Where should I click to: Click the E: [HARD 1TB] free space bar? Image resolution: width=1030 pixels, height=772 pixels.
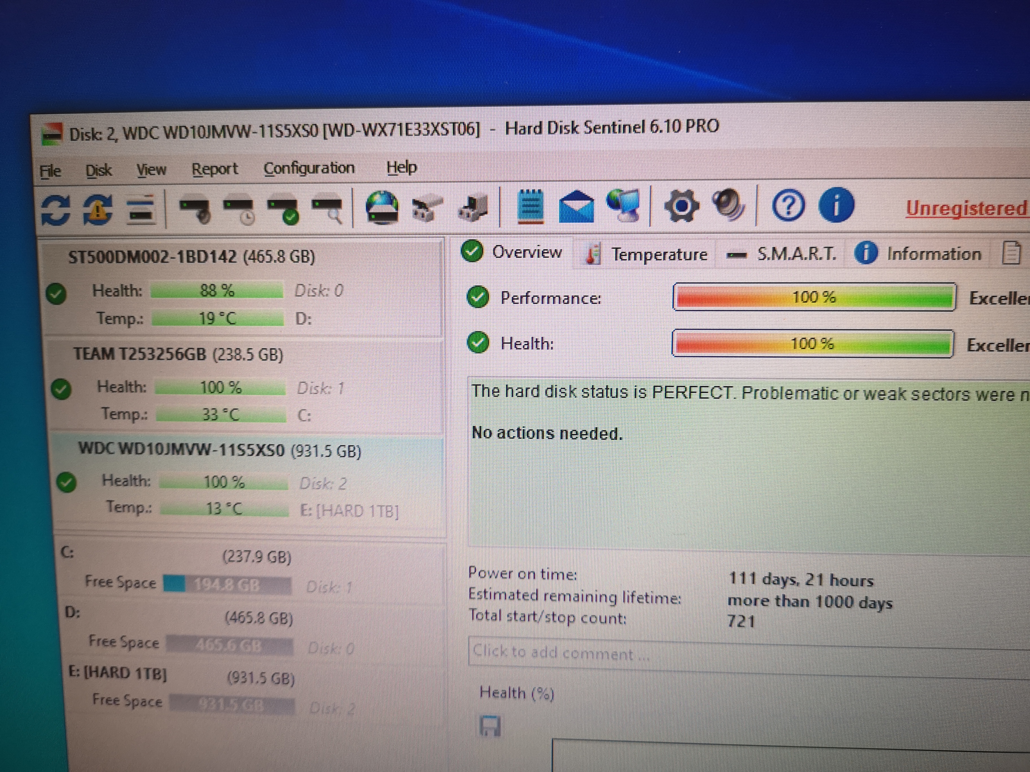[232, 705]
